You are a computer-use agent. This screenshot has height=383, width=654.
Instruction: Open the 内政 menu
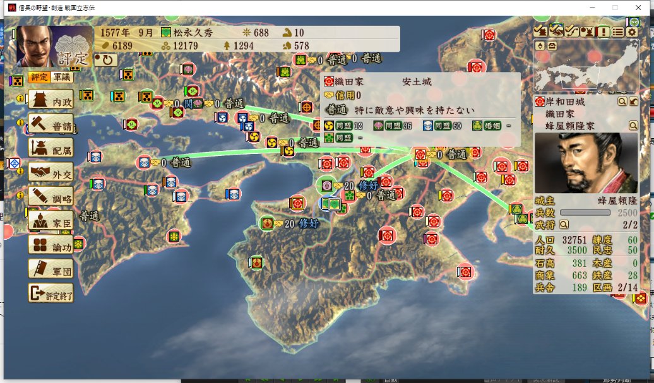(51, 100)
